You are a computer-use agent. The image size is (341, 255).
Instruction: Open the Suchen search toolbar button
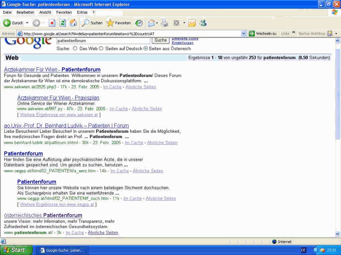[x=92, y=23]
